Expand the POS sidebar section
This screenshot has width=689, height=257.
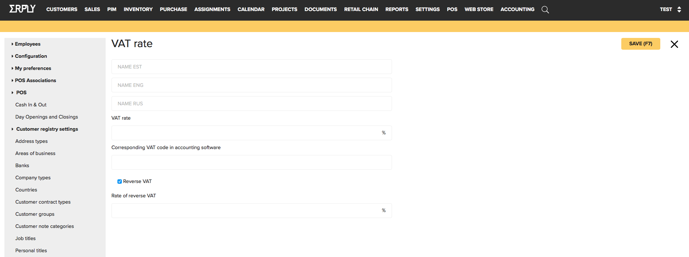point(19,92)
